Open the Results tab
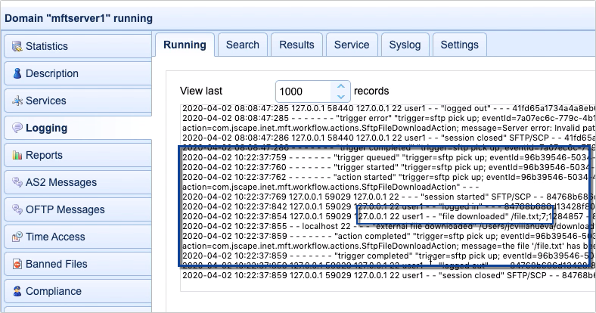 296,45
